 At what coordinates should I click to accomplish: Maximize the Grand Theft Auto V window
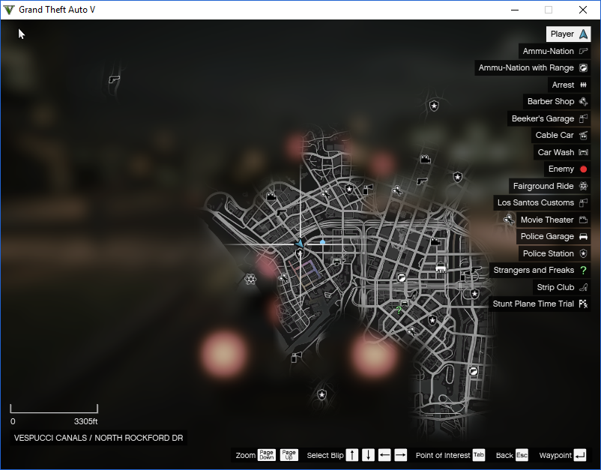click(549, 10)
